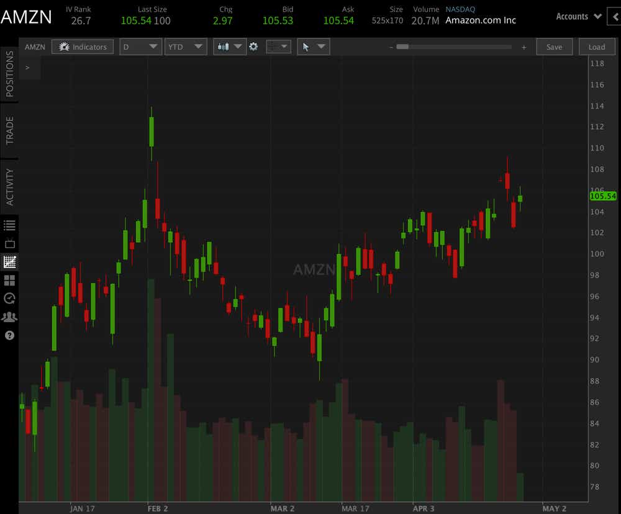Expand the Accounts dropdown
Viewport: 621px width, 514px height.
coord(579,17)
